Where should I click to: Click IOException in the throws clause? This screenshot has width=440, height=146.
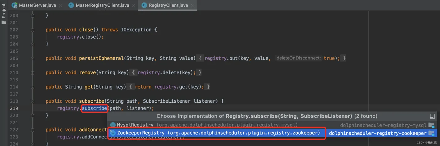coord(136,30)
